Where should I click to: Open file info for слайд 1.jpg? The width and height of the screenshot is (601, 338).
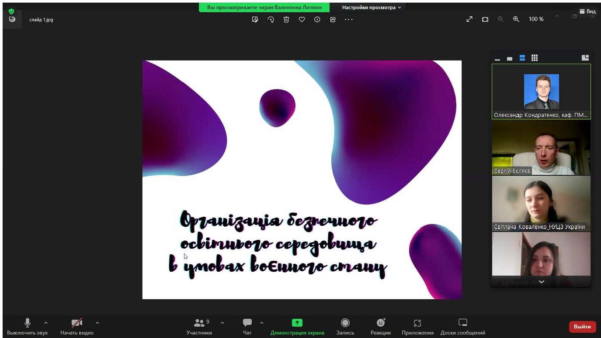tap(317, 20)
